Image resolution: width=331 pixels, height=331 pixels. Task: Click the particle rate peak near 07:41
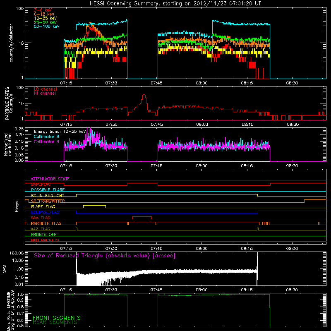[x=144, y=96]
